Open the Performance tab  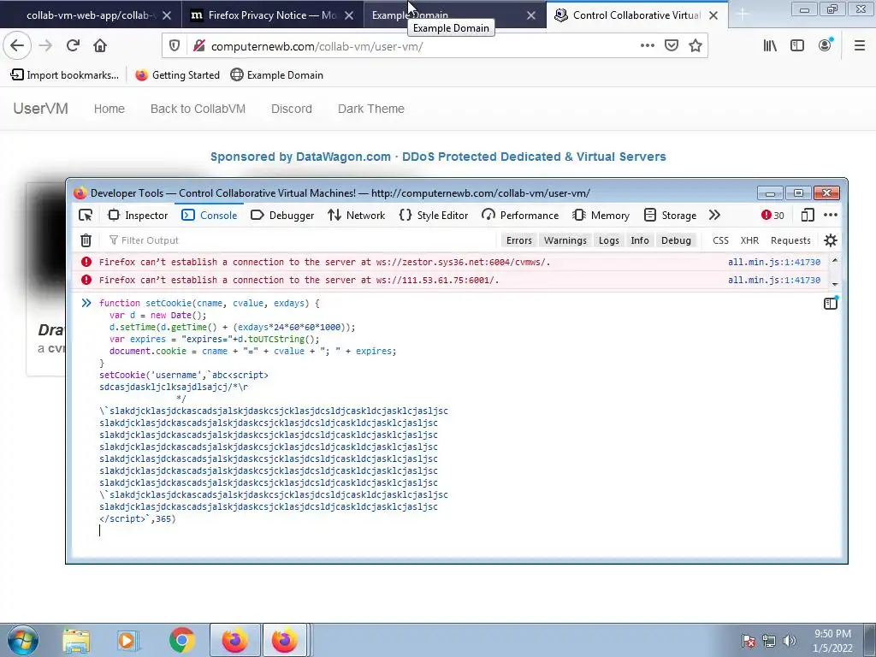(520, 215)
